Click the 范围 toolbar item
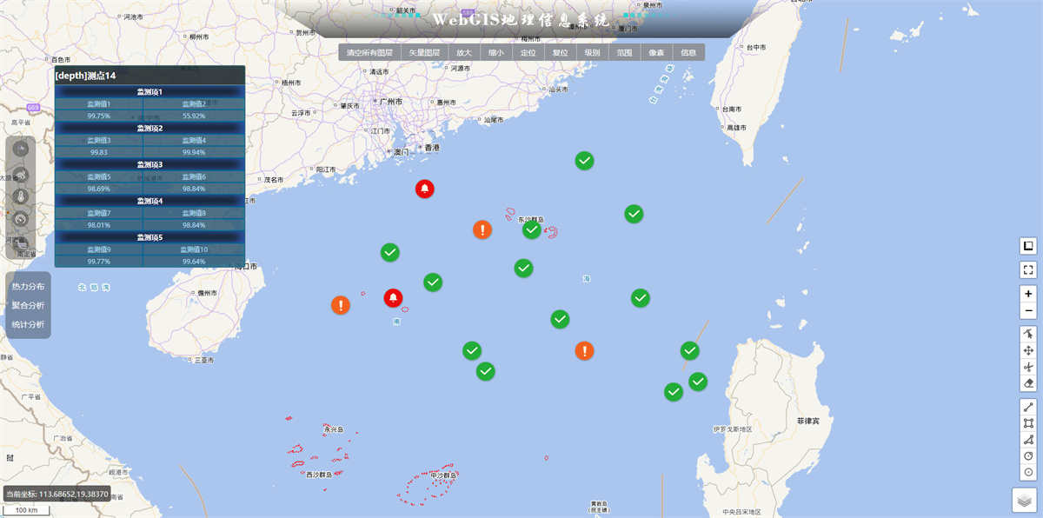Screen dimensions: 1043x518 click(624, 52)
